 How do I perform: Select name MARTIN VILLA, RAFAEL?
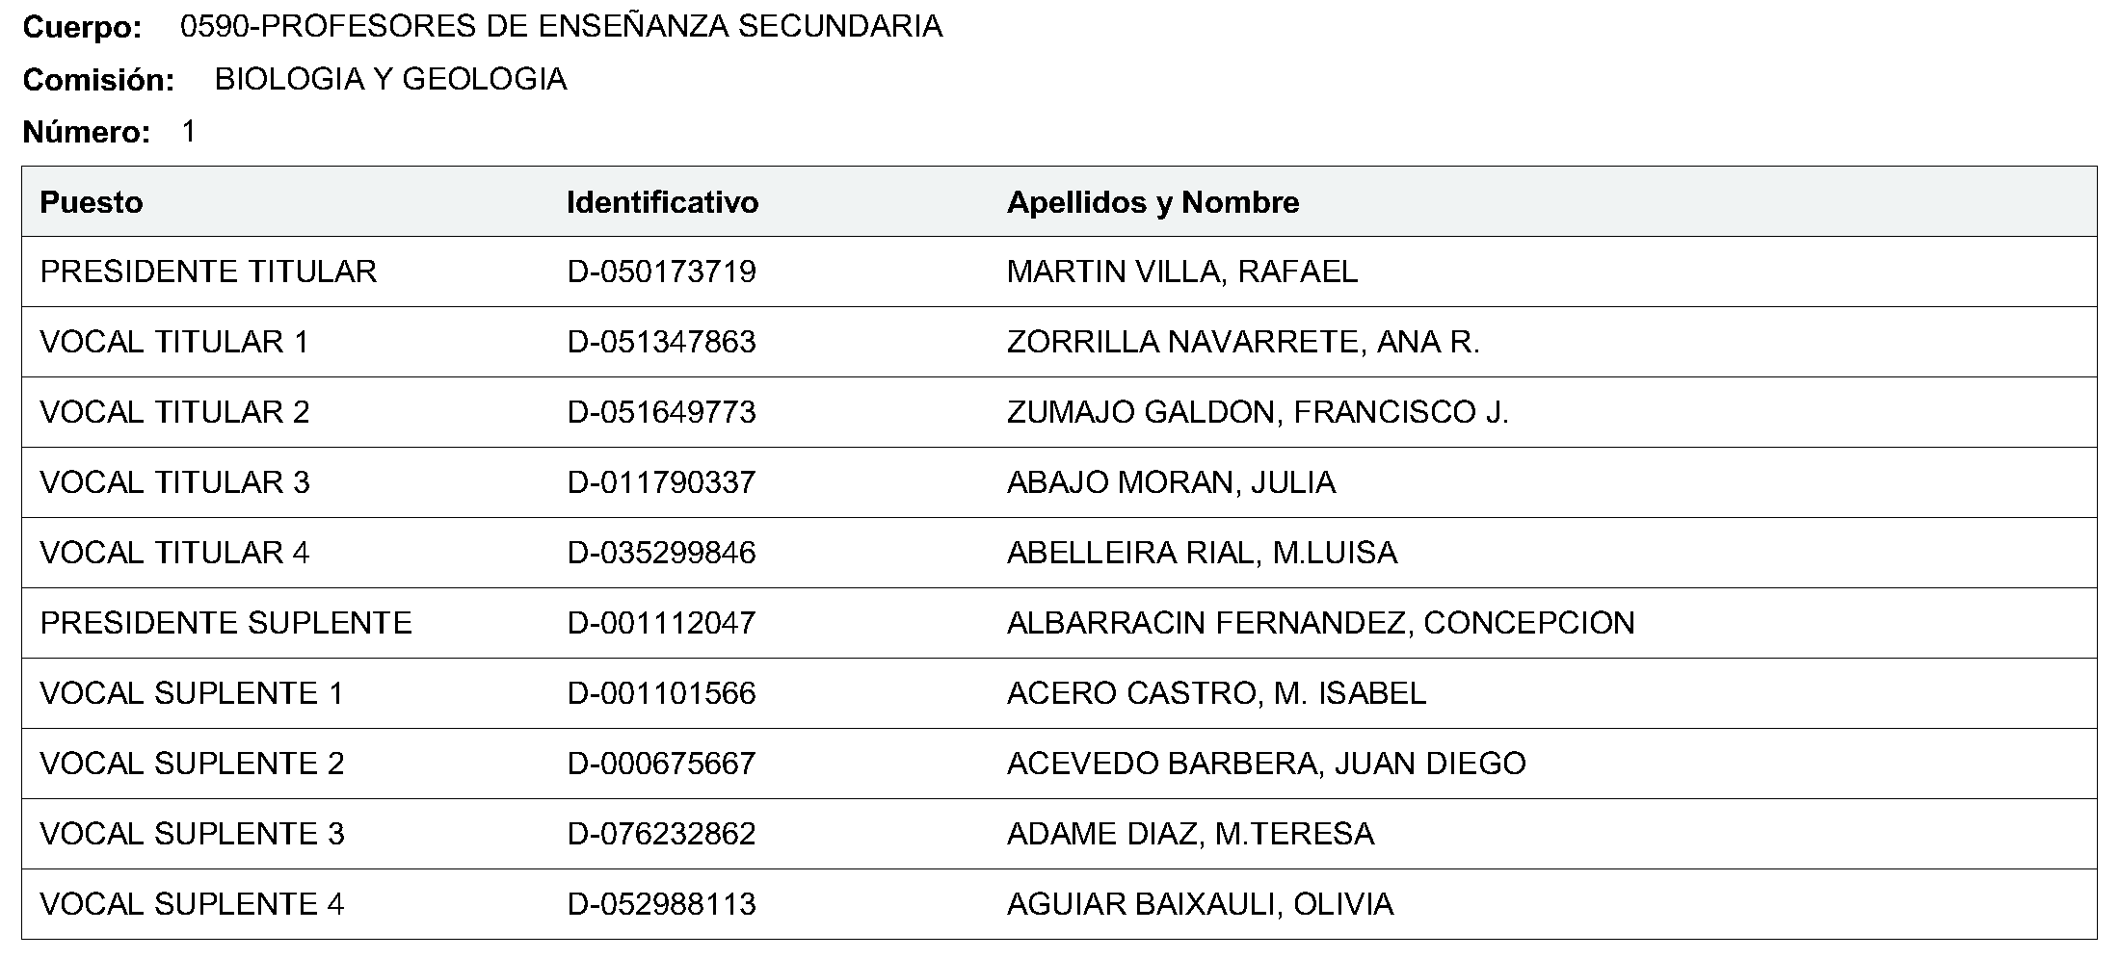pos(1182,272)
